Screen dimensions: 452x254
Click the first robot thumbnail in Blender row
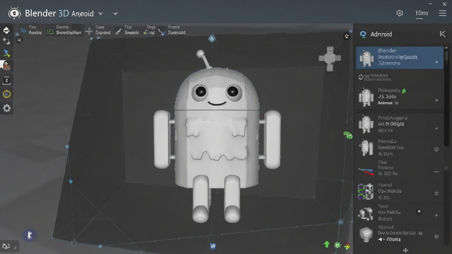click(367, 59)
